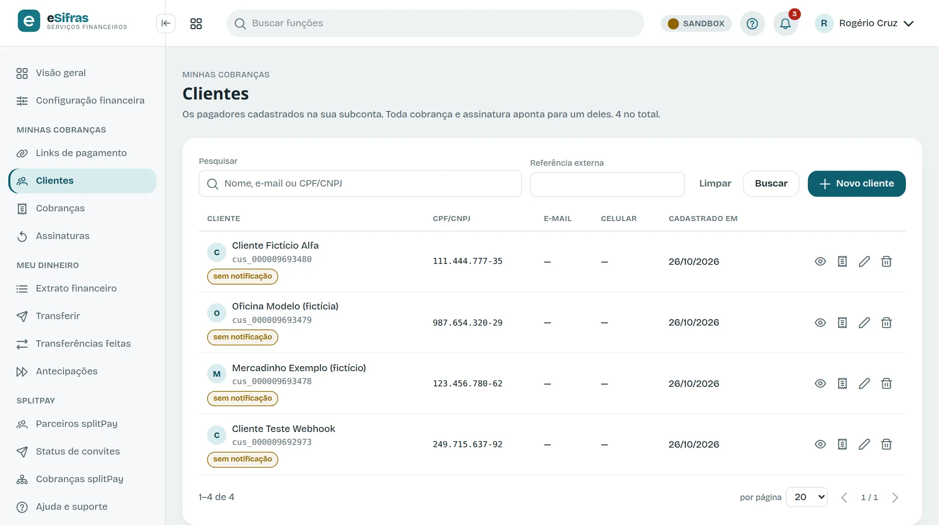This screenshot has height=525, width=939.
Task: Click the Buscar button
Action: coord(771,184)
